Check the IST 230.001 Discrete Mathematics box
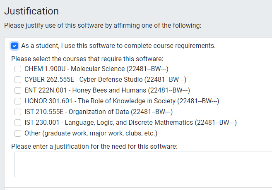This screenshot has height=190, width=272. coord(18,122)
